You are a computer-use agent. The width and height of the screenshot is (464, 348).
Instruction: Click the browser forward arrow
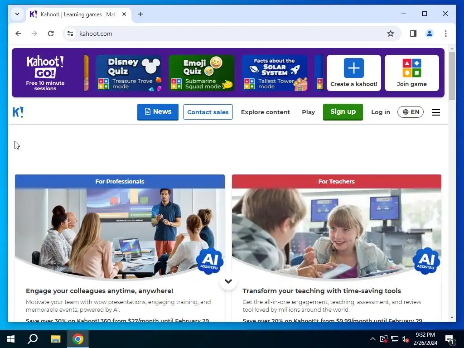[34, 34]
